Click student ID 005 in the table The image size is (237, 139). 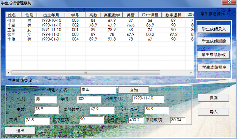pos(75,20)
